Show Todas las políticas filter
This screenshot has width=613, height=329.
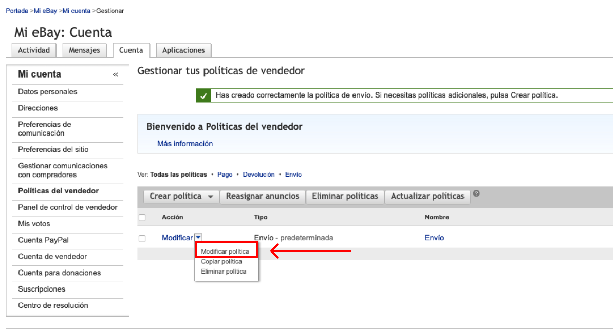178,175
